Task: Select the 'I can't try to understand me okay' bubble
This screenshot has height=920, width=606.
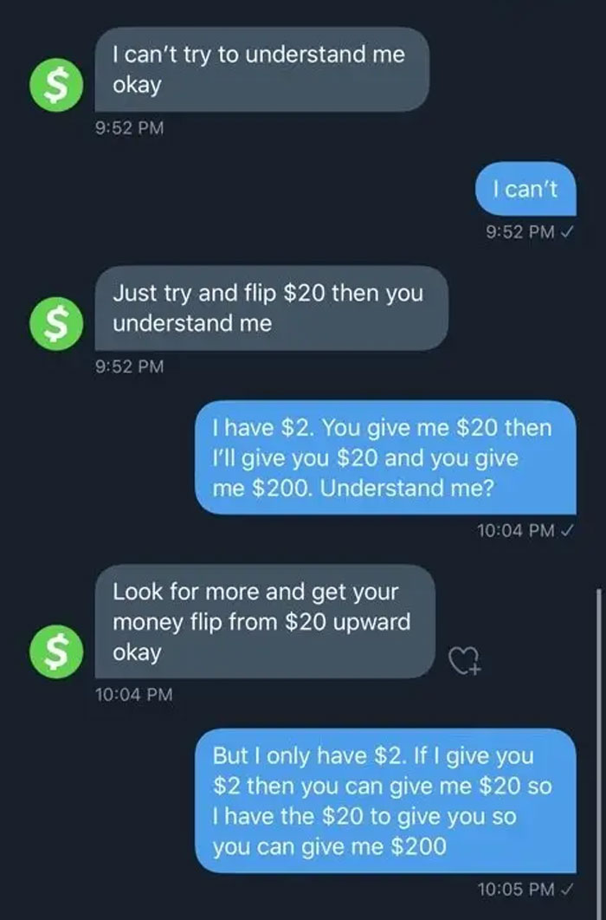Action: 262,69
